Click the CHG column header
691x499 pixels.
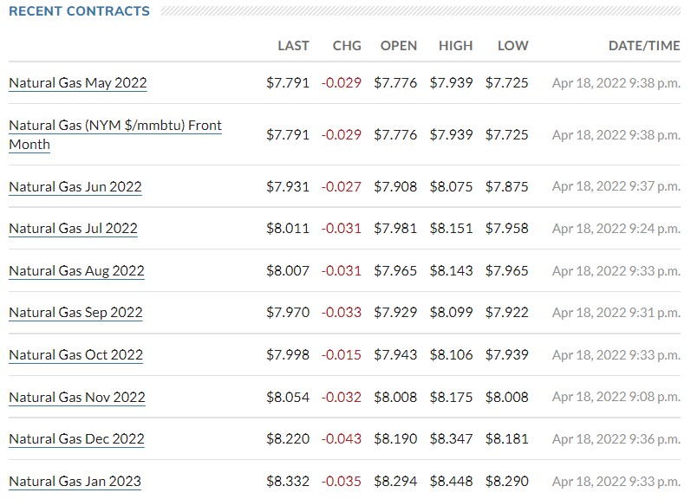pyautogui.click(x=347, y=46)
